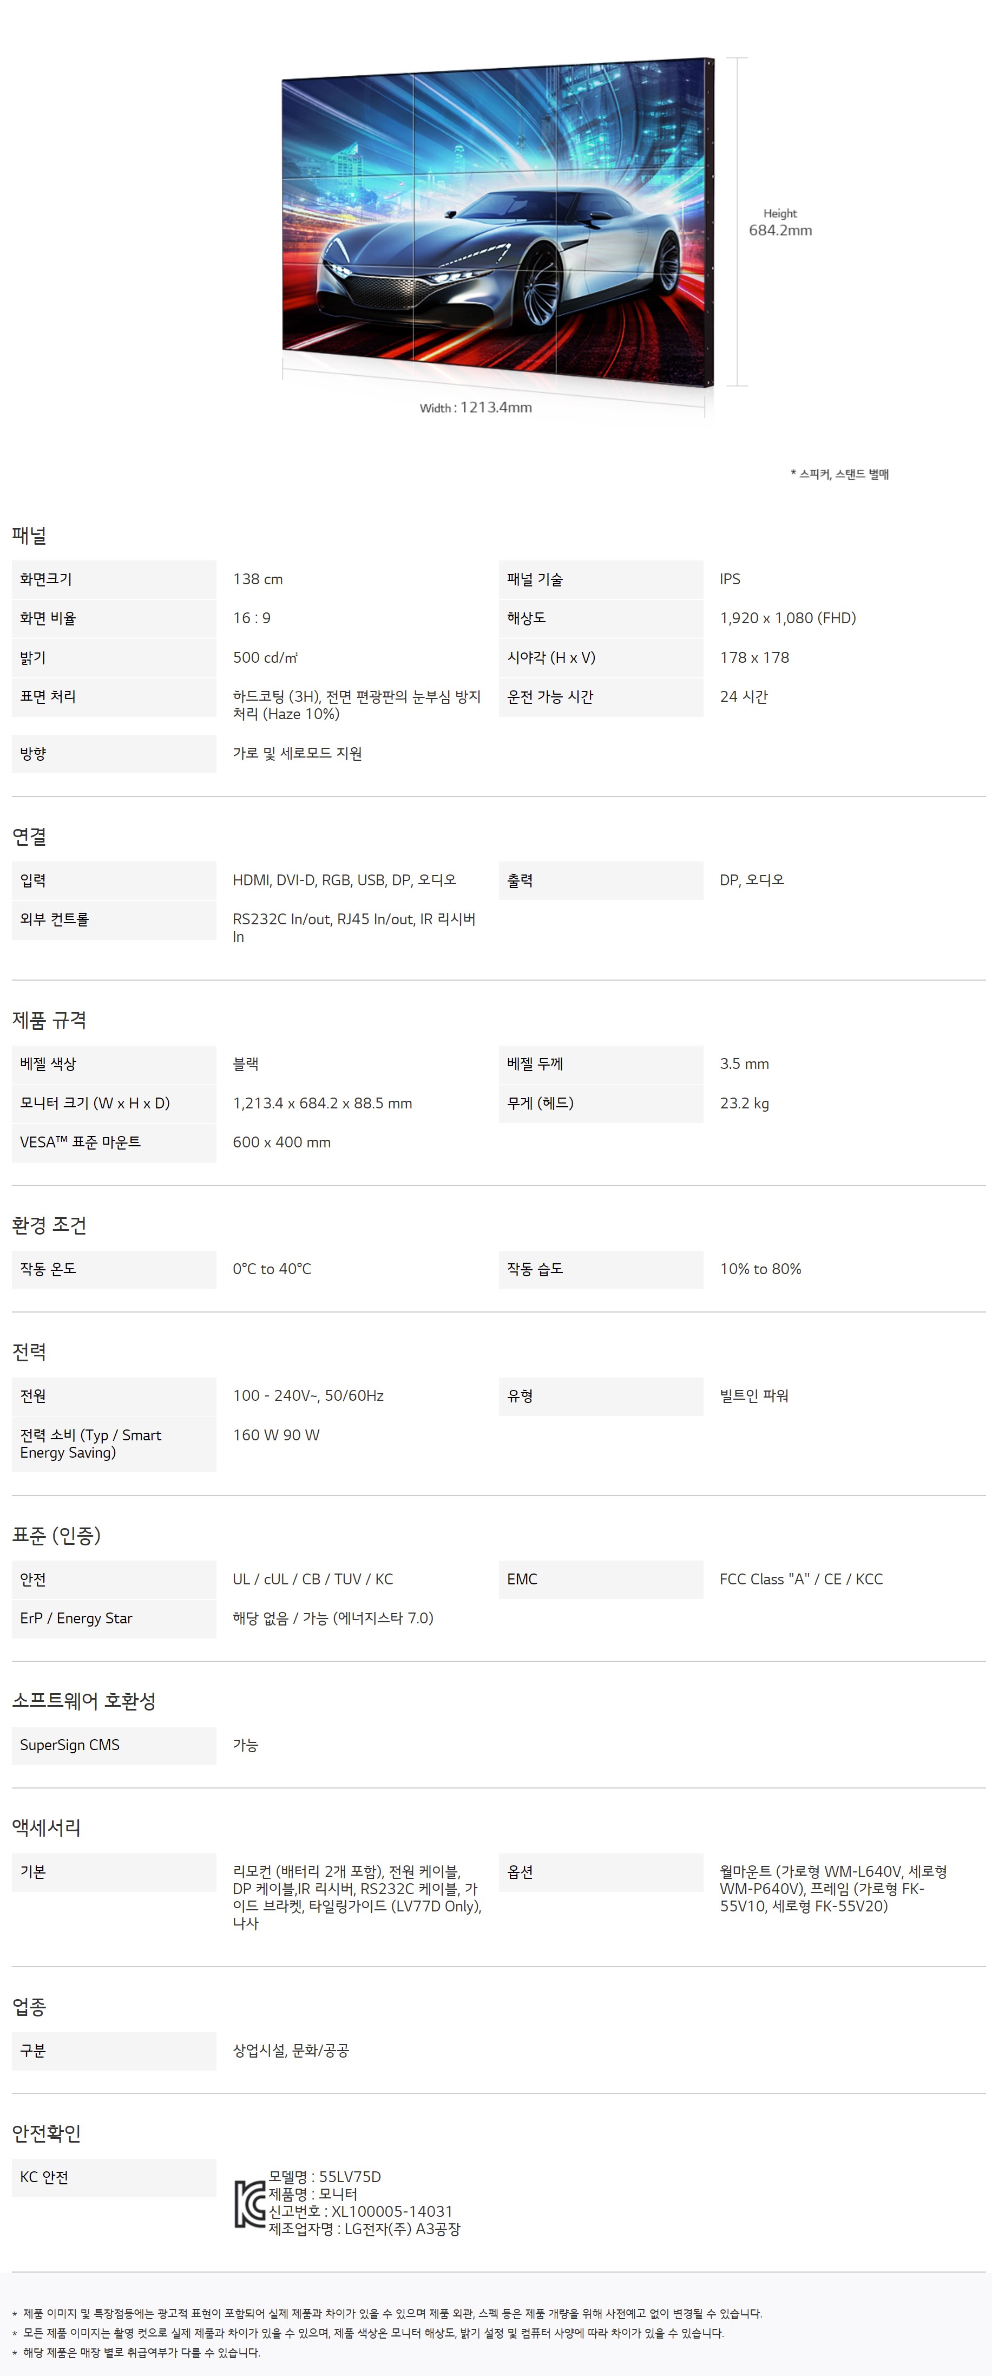Click the 모델명 55LV75D text
992x2376 pixels.
click(325, 2177)
